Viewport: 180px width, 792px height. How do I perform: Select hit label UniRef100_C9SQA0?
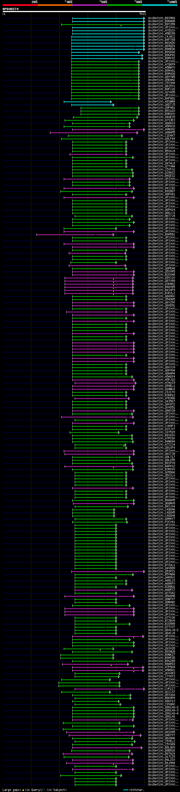click(x=161, y=704)
